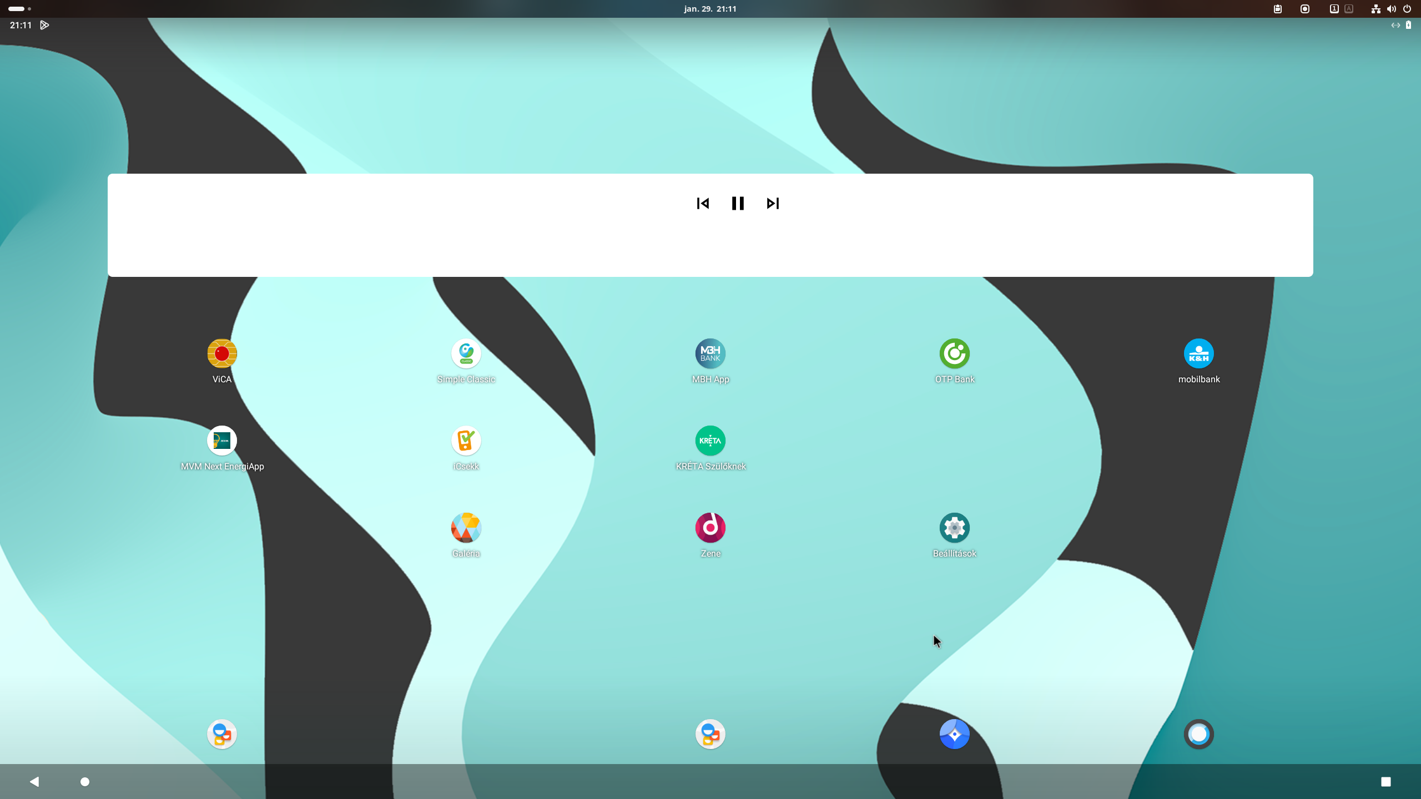The height and width of the screenshot is (799, 1421).
Task: Skip to the next track
Action: (x=773, y=204)
